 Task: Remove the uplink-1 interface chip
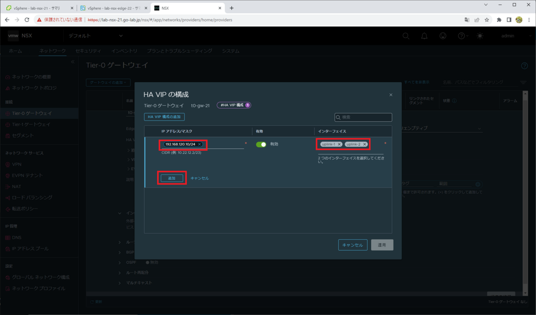(x=339, y=145)
